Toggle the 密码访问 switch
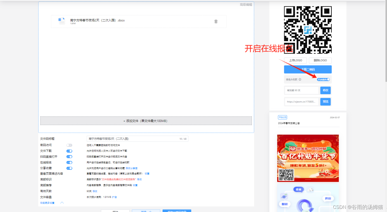This screenshot has height=212, width=387. (x=69, y=145)
